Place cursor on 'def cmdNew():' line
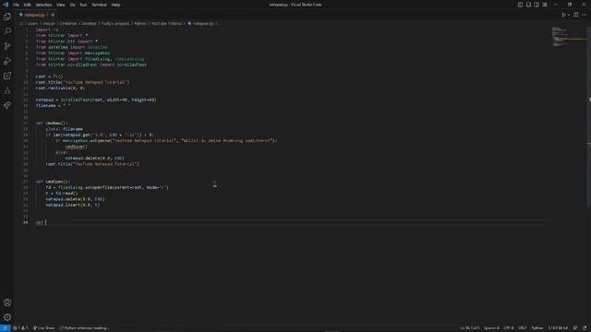This screenshot has width=591, height=332. point(52,123)
